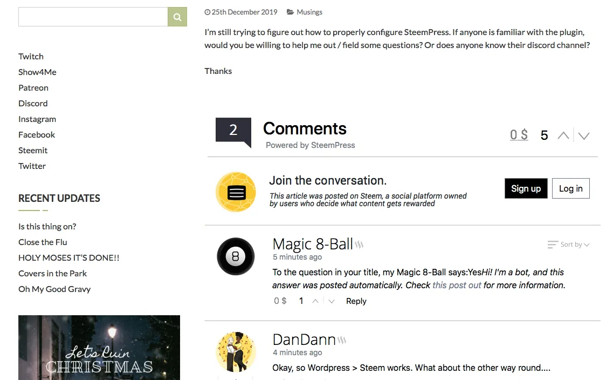The width and height of the screenshot is (613, 380).
Task: Click the Let's Ruin Christmas image
Action: [99, 348]
